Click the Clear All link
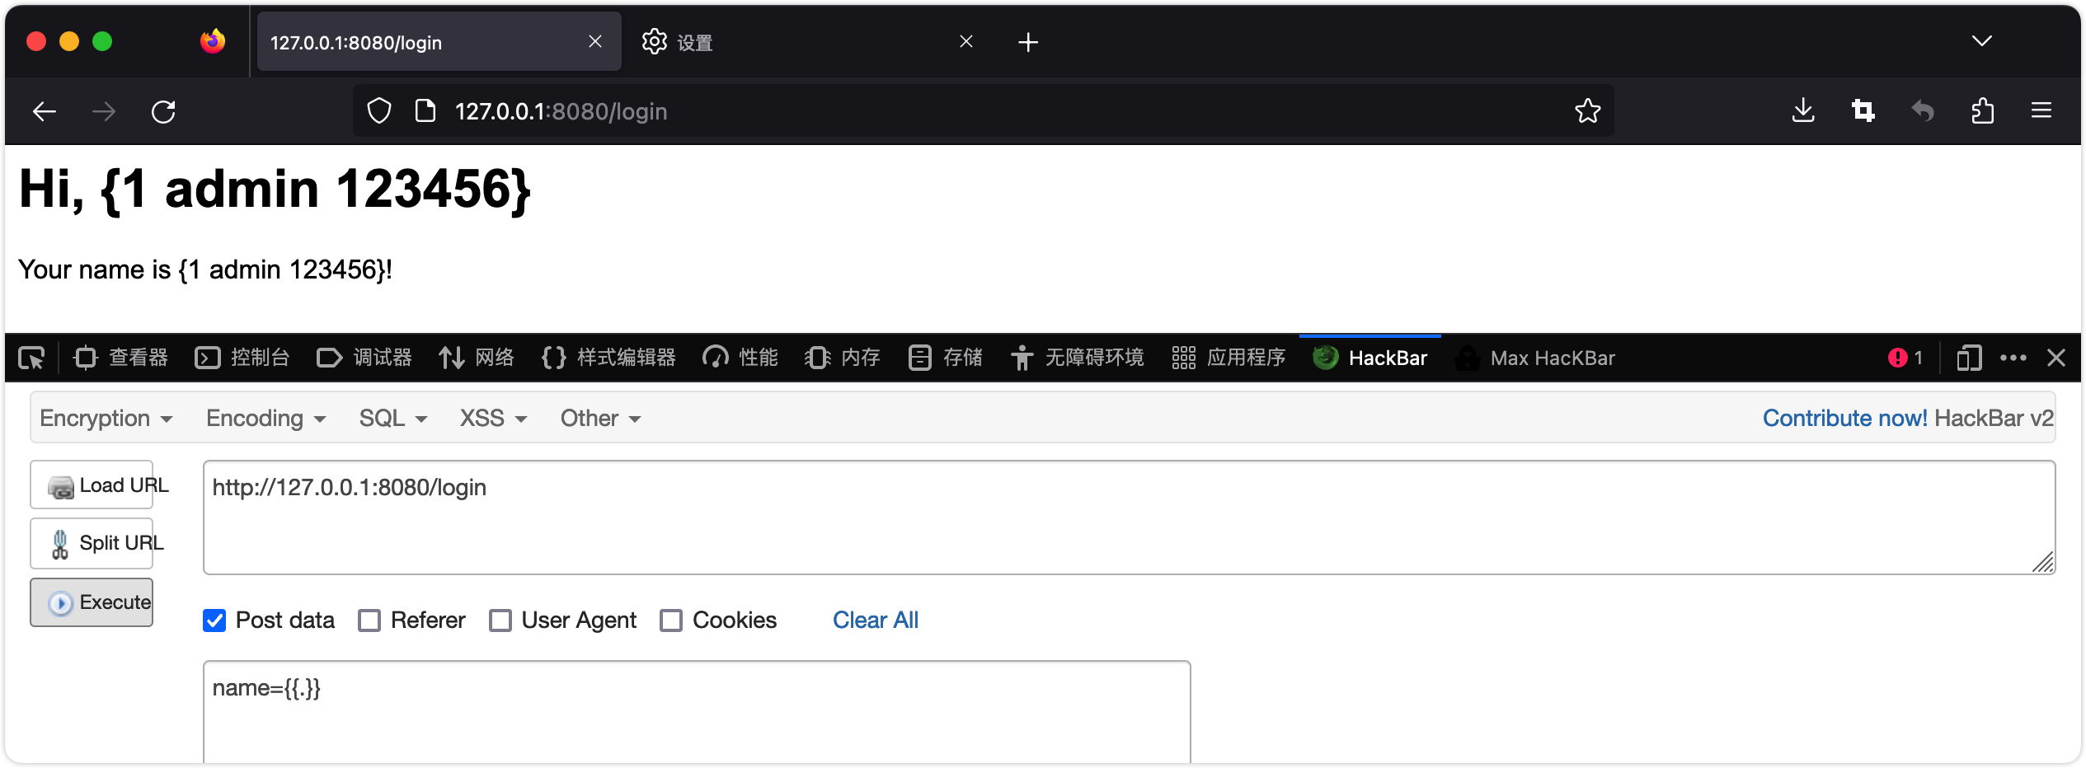This screenshot has height=768, width=2086. 875,620
